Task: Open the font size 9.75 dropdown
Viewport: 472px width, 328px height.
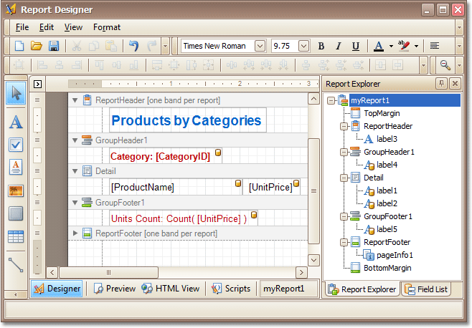Action: coord(303,46)
